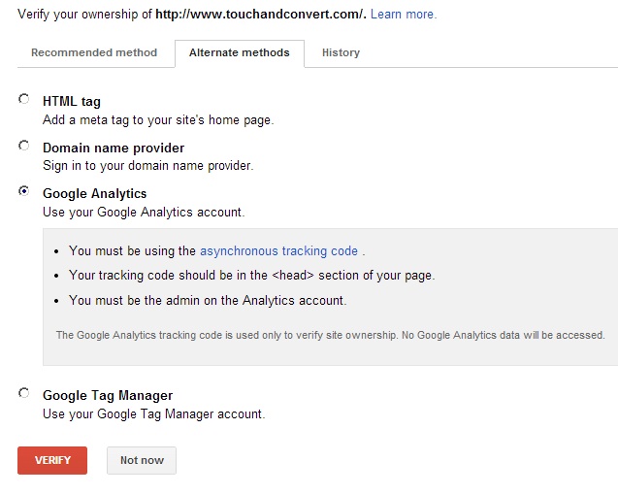Click 'Use your Google Tag Manager account' text
618x495 pixels.
(153, 414)
